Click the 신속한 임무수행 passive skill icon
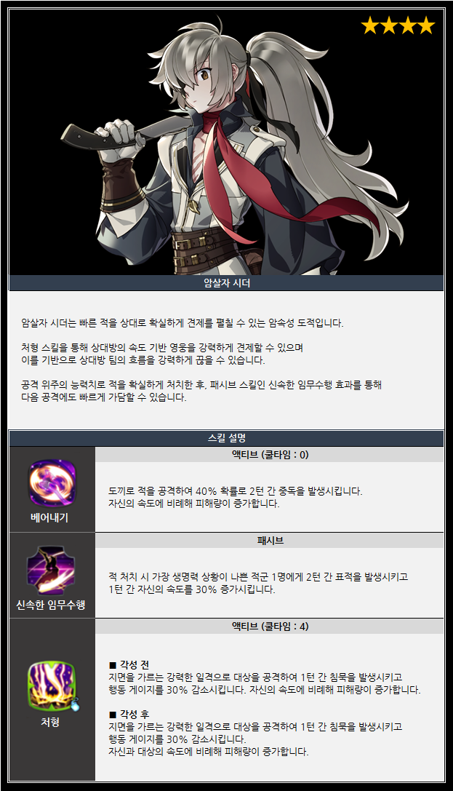Image resolution: width=453 pixels, height=791 pixels. tap(51, 571)
